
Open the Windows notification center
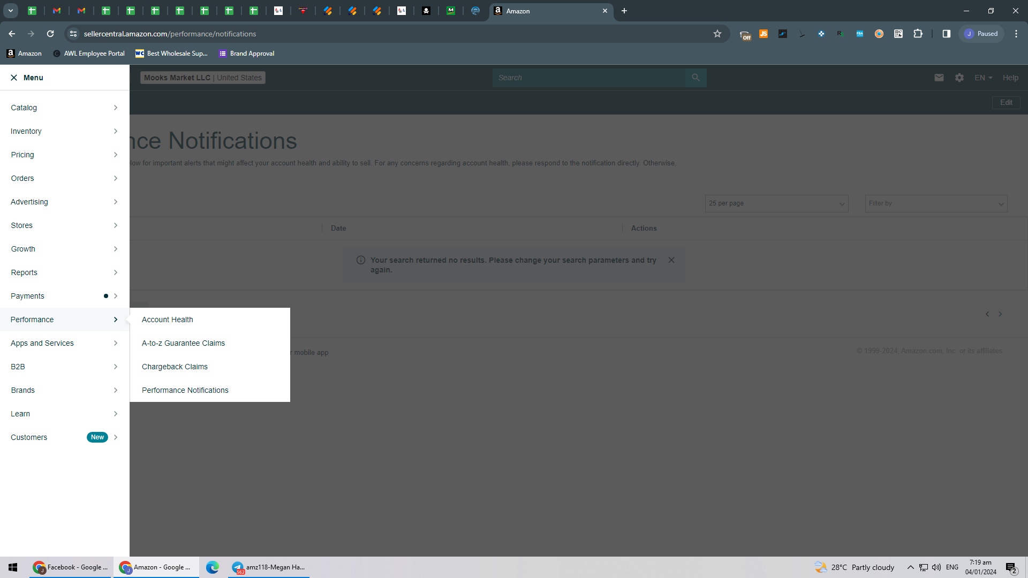[x=1011, y=567]
